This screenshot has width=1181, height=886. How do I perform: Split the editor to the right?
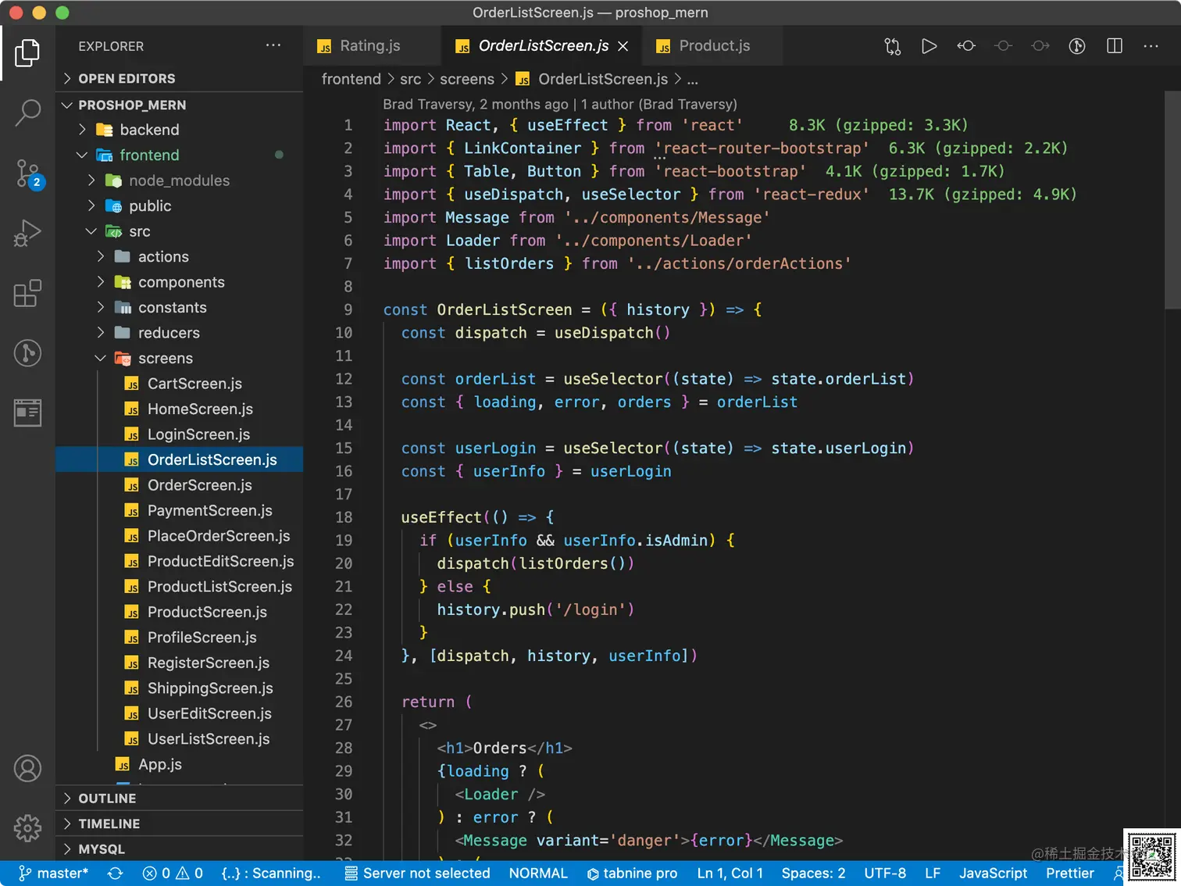tap(1115, 46)
